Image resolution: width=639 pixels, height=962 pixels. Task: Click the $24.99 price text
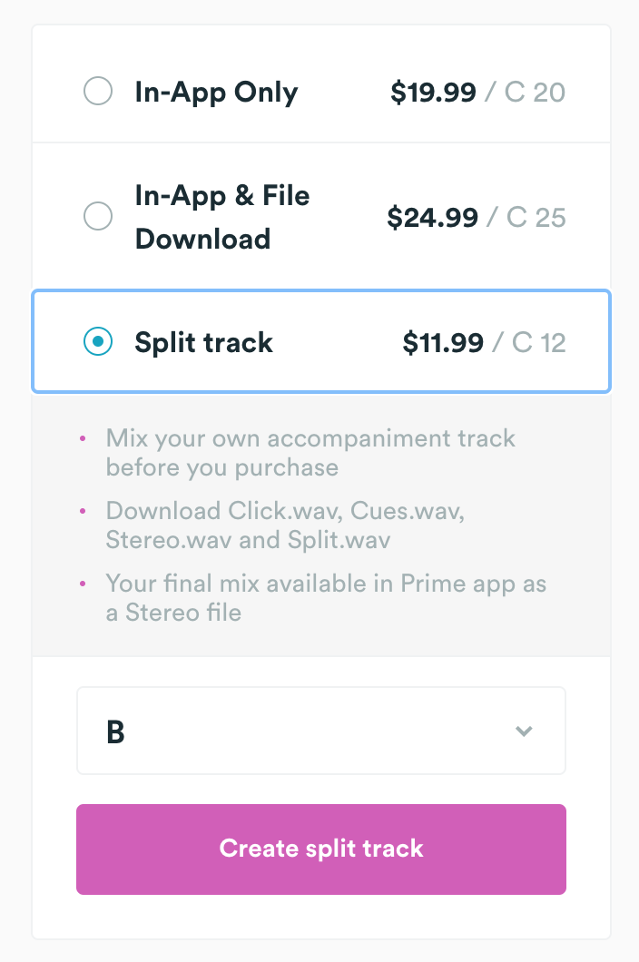click(435, 216)
